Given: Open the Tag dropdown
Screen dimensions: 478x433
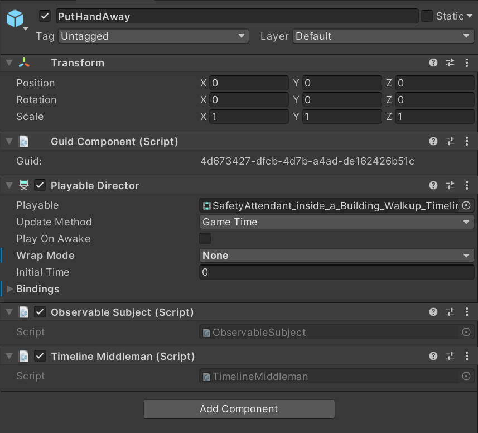Looking at the screenshot, I should (153, 36).
